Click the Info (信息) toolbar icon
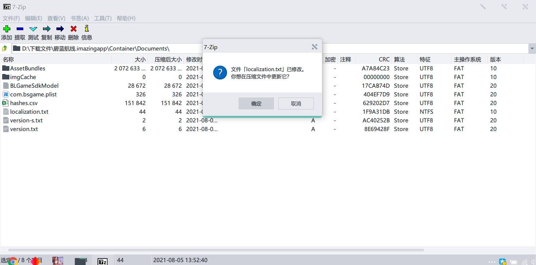 (x=87, y=29)
